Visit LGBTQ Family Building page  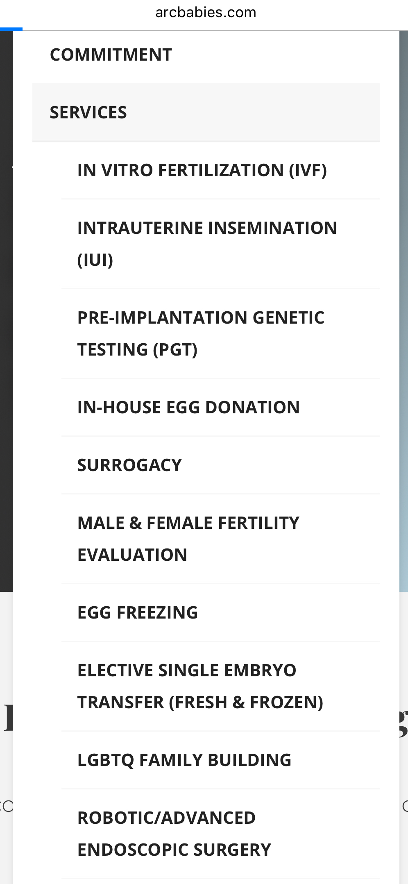(221, 760)
